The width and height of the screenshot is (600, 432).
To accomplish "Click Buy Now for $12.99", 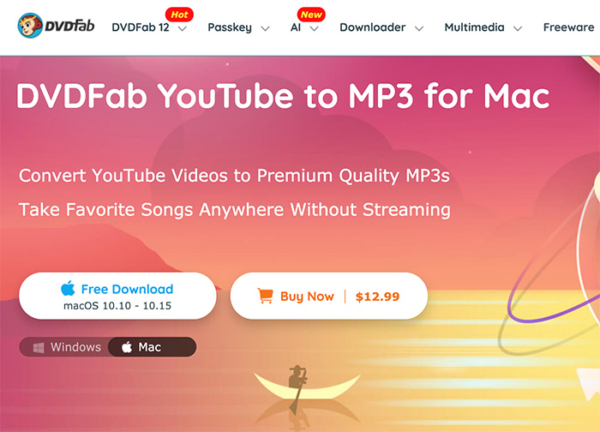I will coord(329,296).
